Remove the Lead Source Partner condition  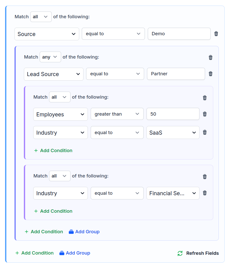[210, 74]
